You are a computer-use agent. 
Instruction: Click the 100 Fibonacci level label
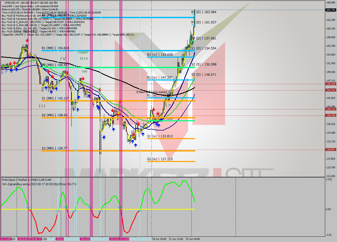84,72
